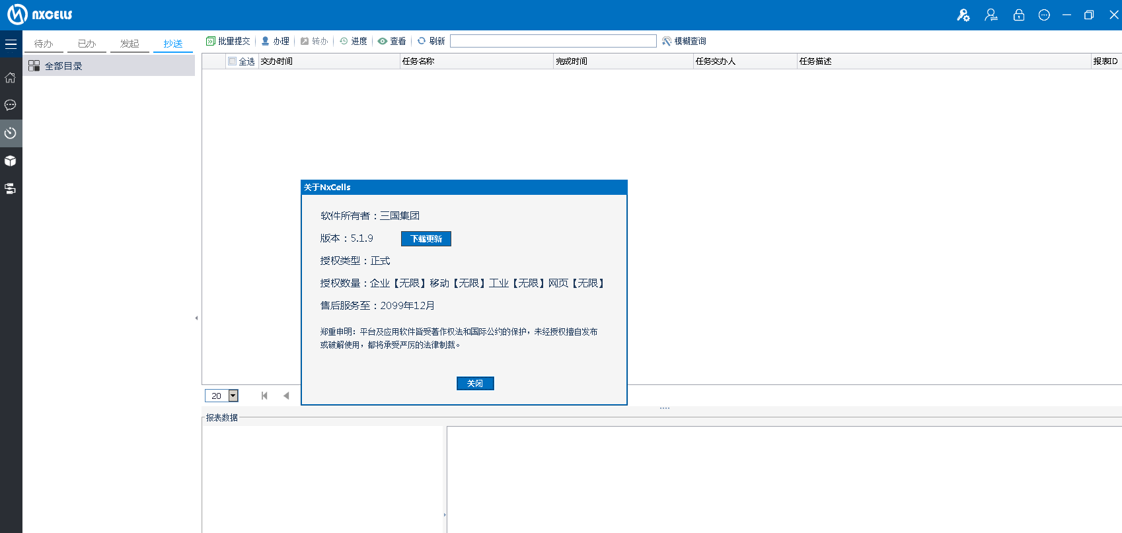Click 办理 handle toolbar button
The width and height of the screenshot is (1122, 533).
[276, 41]
